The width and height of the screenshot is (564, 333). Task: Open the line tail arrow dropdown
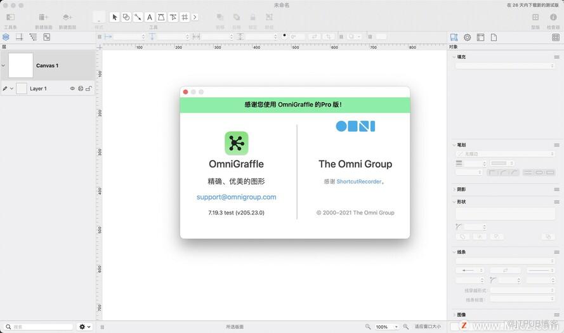click(x=469, y=270)
